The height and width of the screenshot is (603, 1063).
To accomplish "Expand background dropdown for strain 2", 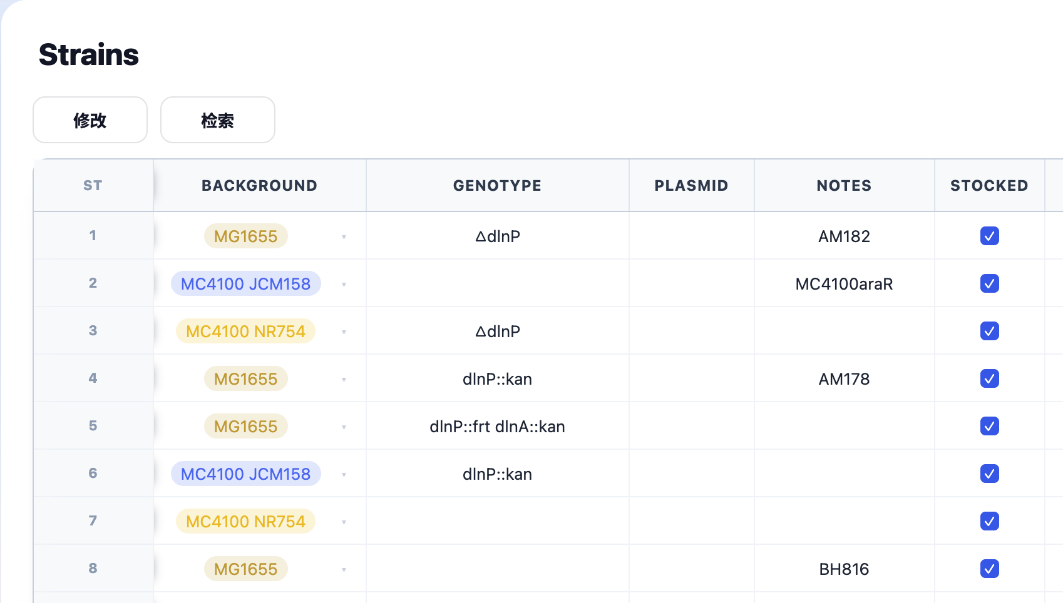I will tap(344, 285).
